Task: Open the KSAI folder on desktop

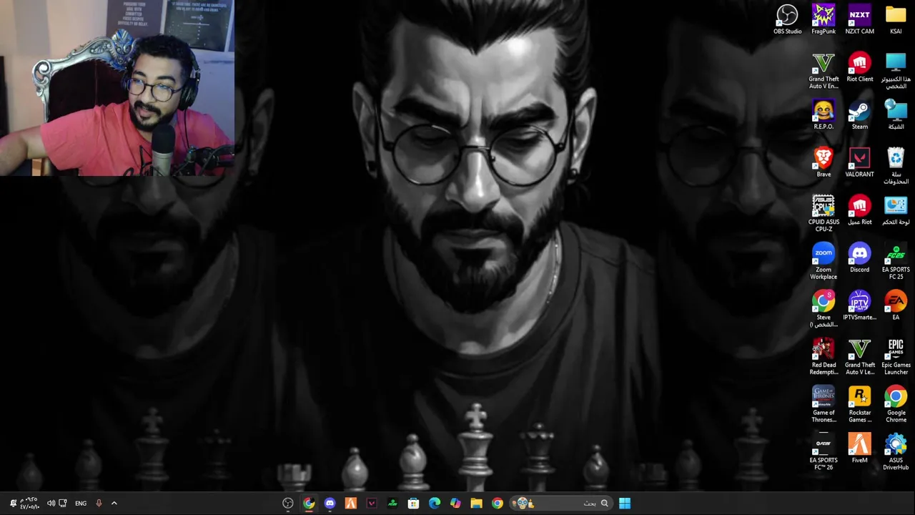Action: (x=896, y=19)
